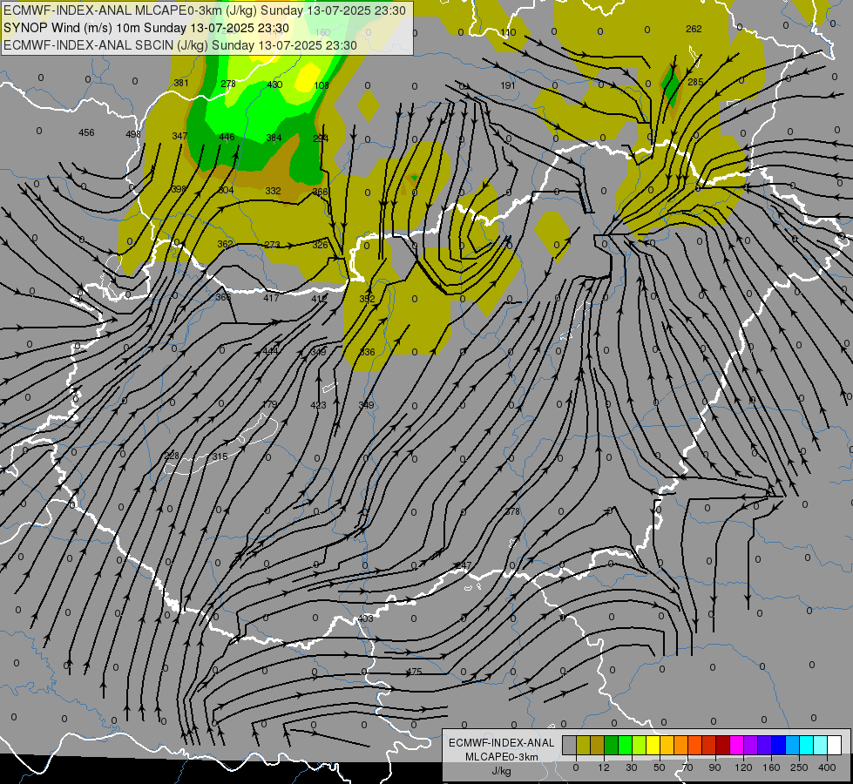Click the map value 430
The height and width of the screenshot is (784, 853).
[x=274, y=84]
